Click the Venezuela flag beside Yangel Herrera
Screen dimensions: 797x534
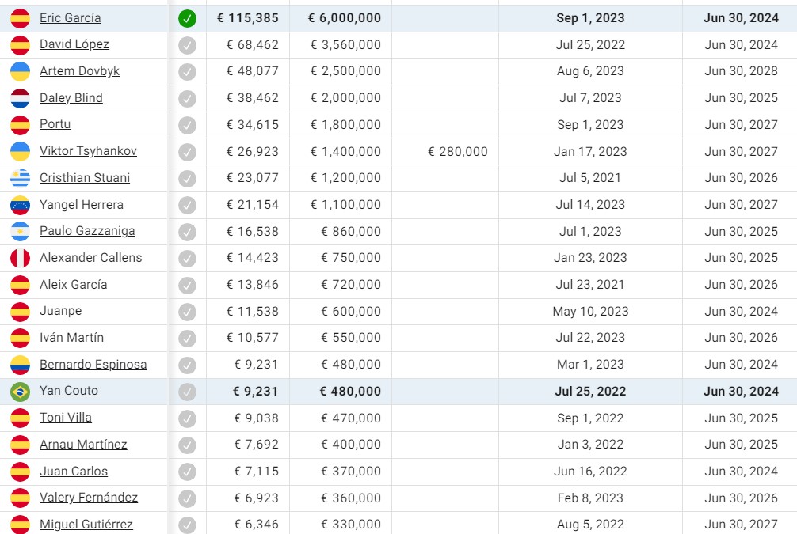(20, 205)
